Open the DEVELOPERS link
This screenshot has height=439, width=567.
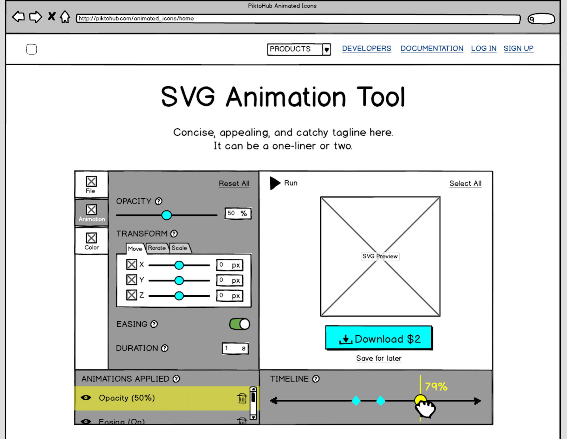click(x=366, y=49)
